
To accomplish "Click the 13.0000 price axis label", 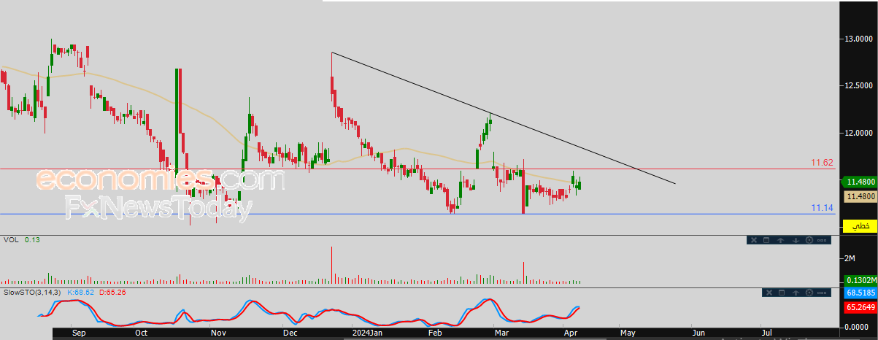I will tap(860, 38).
